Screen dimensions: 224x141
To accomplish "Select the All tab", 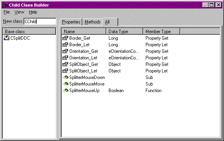I will tap(110, 22).
